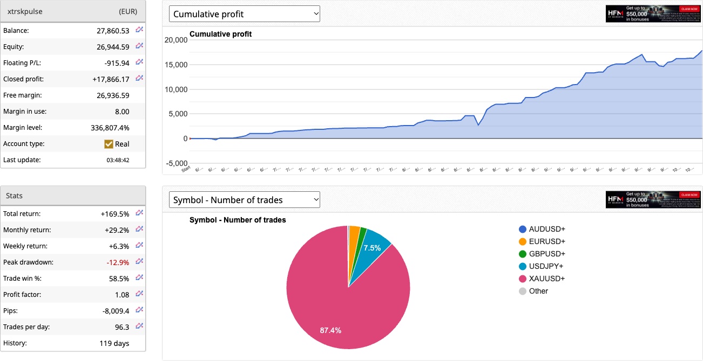Screen dimensions: 703x361
Task: Open the chart icon beside Closed profit
Action: click(x=139, y=79)
